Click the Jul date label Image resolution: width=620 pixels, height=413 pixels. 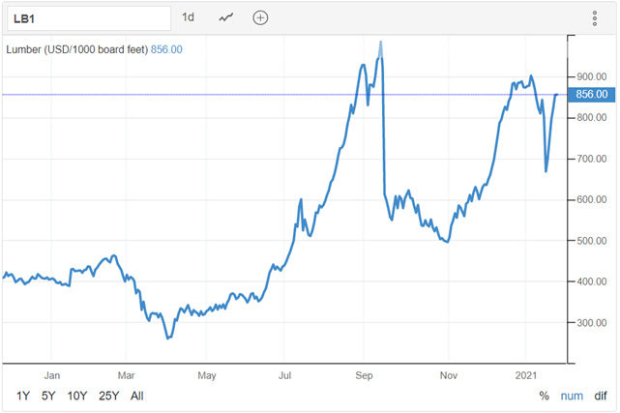click(x=284, y=375)
